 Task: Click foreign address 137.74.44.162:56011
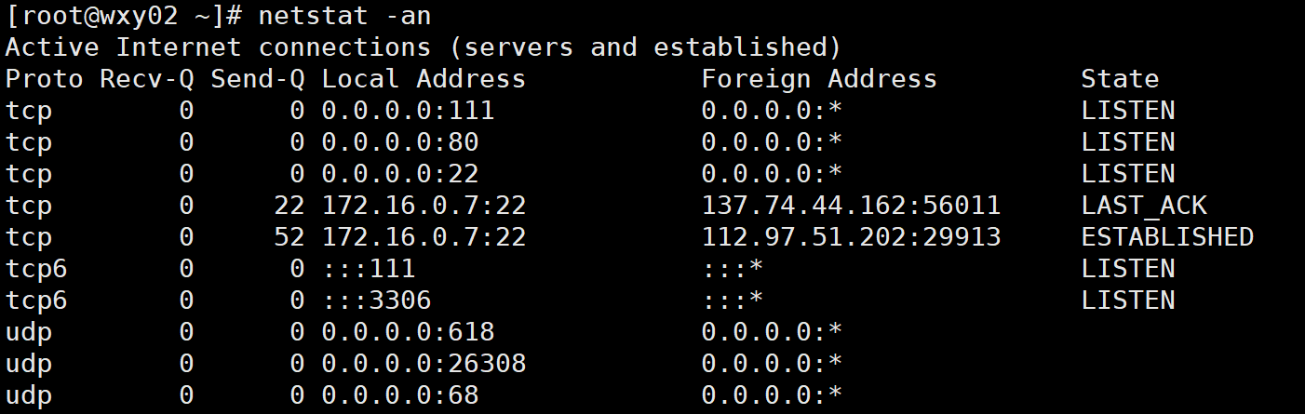click(851, 205)
